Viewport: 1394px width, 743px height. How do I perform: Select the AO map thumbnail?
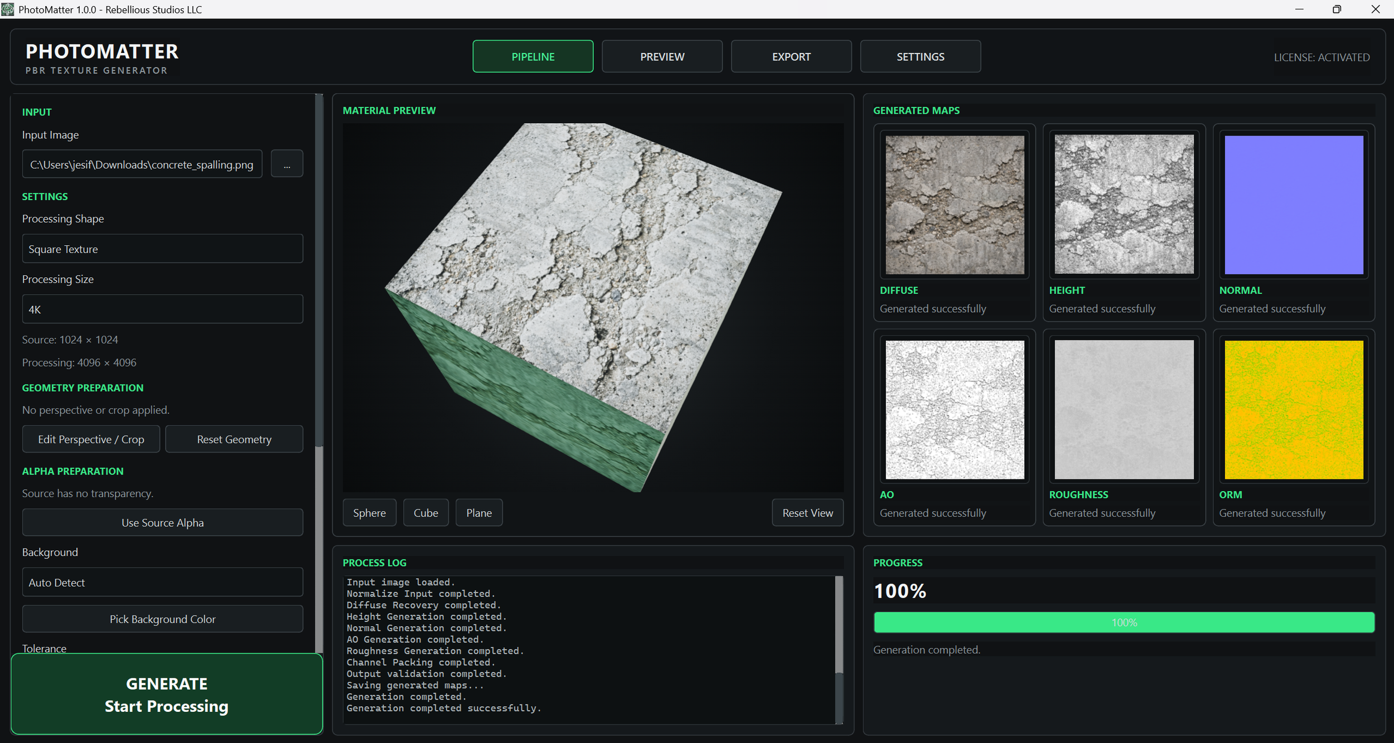(955, 410)
